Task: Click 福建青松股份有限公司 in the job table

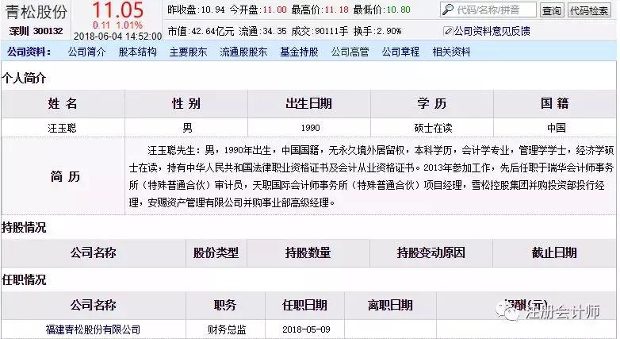Action: click(x=94, y=329)
